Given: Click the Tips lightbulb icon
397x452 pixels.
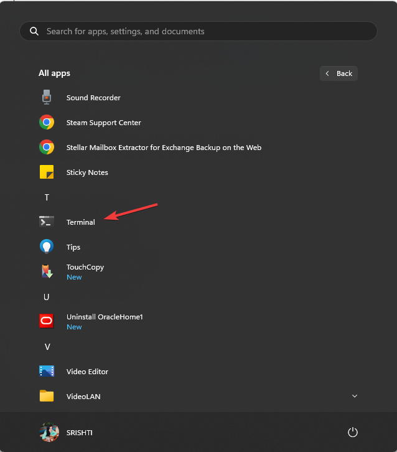Looking at the screenshot, I should [x=47, y=247].
